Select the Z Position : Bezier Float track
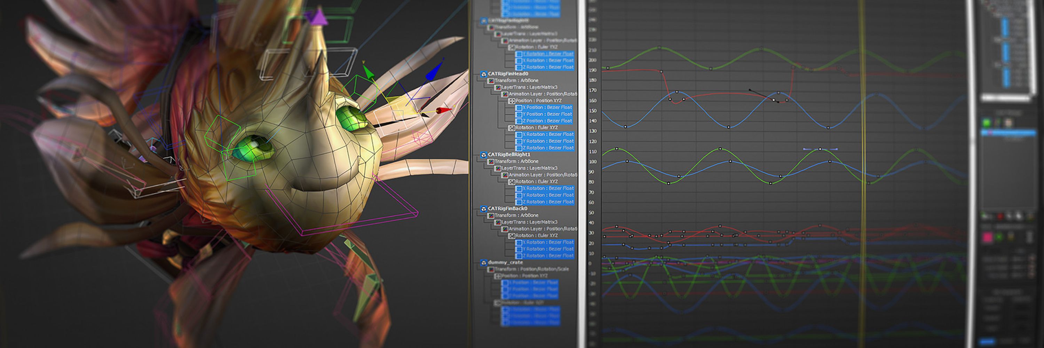 [x=545, y=121]
